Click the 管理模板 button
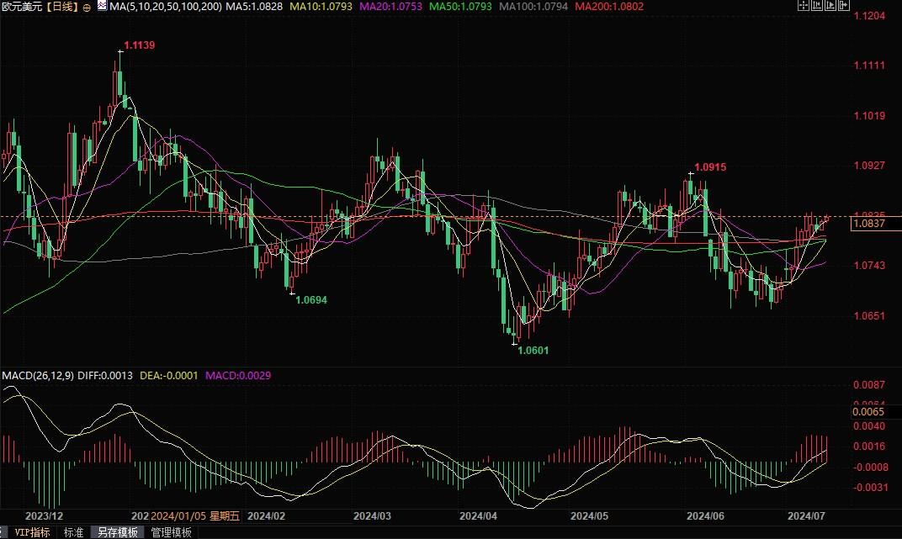This screenshot has width=902, height=539. click(x=171, y=532)
